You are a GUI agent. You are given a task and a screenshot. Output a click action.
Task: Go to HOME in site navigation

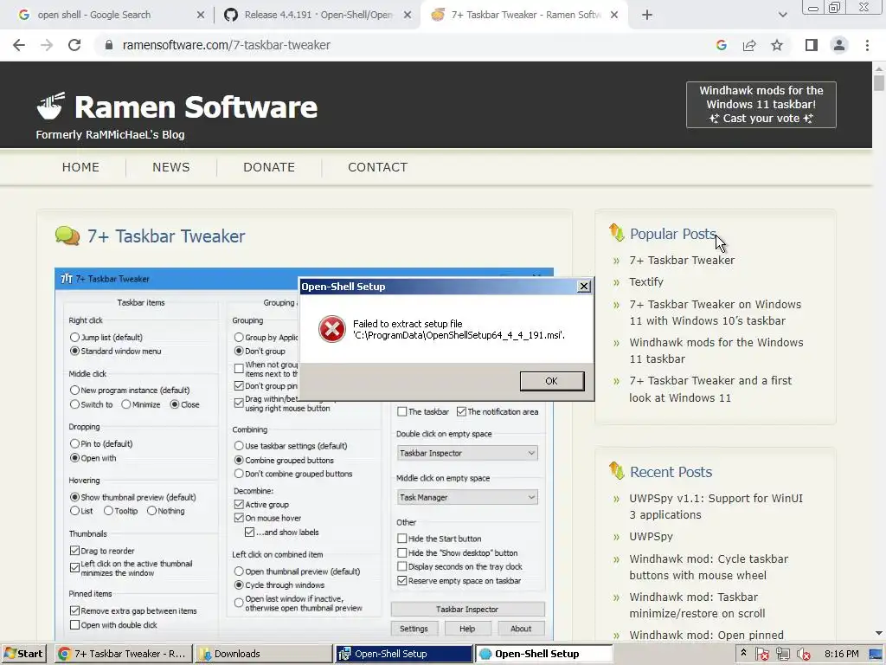click(x=80, y=167)
